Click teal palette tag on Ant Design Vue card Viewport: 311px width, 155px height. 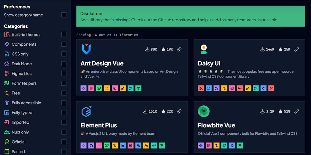pos(131,88)
